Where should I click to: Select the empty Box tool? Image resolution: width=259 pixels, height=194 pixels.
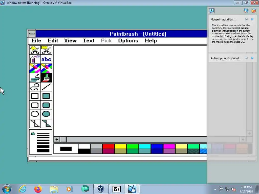(x=35, y=96)
